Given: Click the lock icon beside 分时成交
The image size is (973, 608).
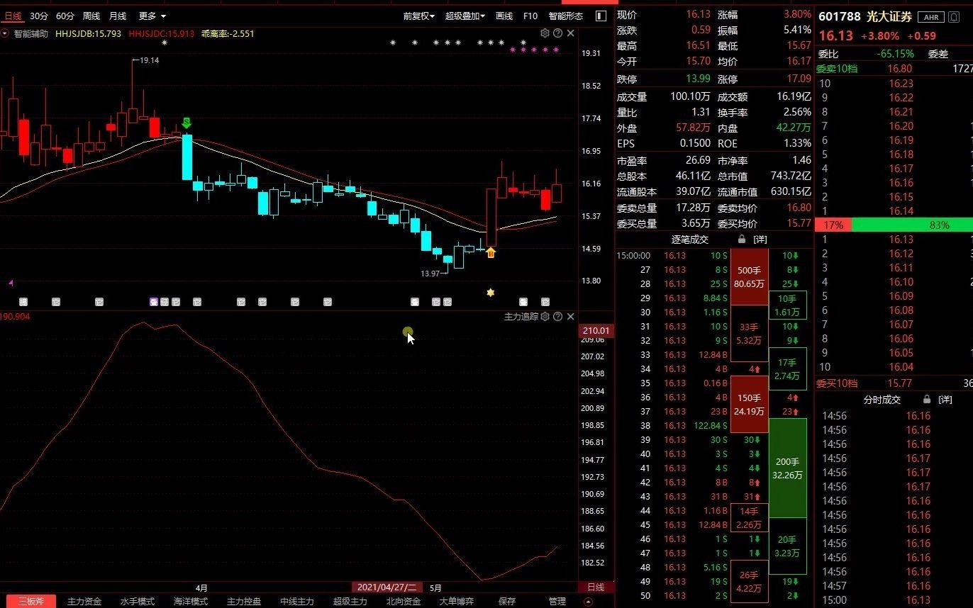Looking at the screenshot, I should pos(926,400).
